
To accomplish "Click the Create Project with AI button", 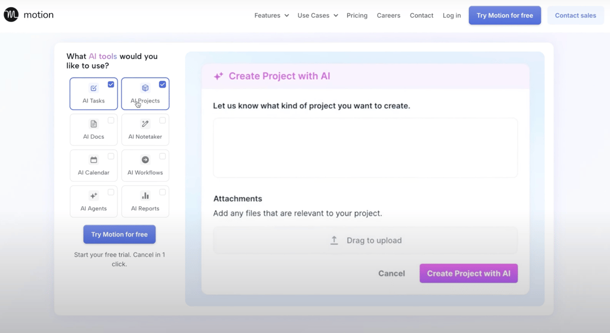I will pyautogui.click(x=468, y=273).
